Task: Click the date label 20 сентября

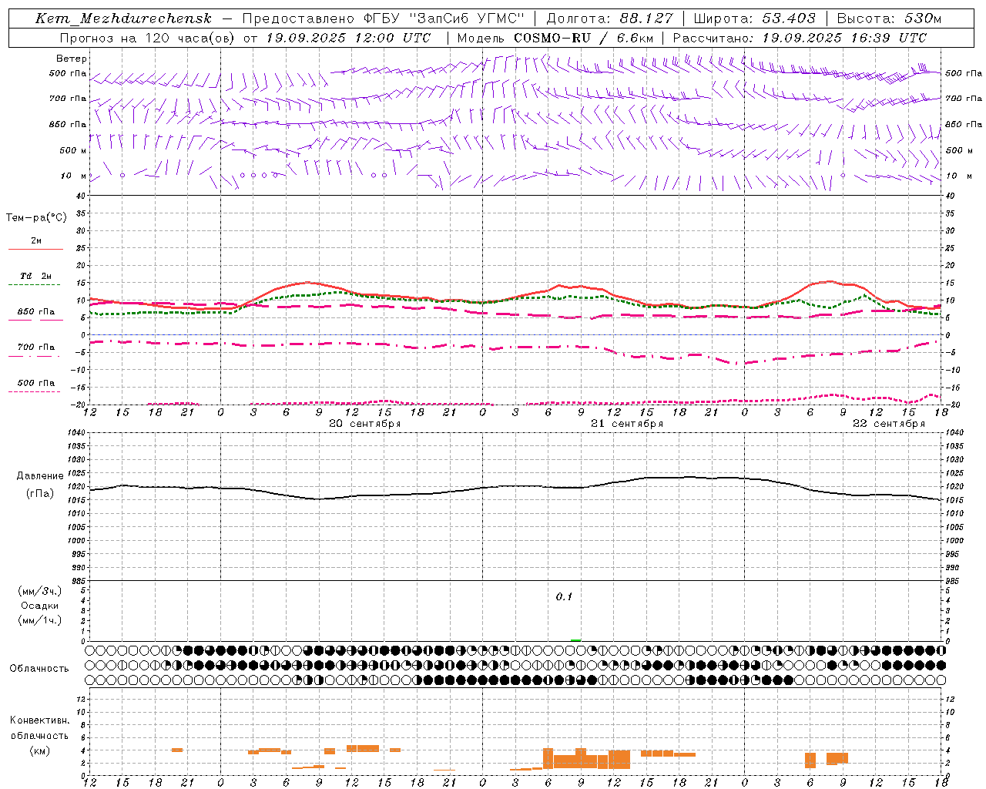Action: tap(365, 424)
